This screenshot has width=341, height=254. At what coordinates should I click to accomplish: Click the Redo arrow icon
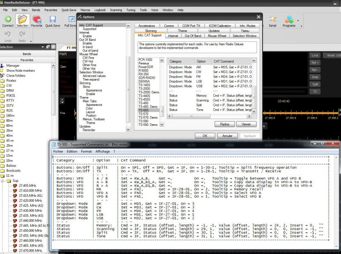[22, 34]
